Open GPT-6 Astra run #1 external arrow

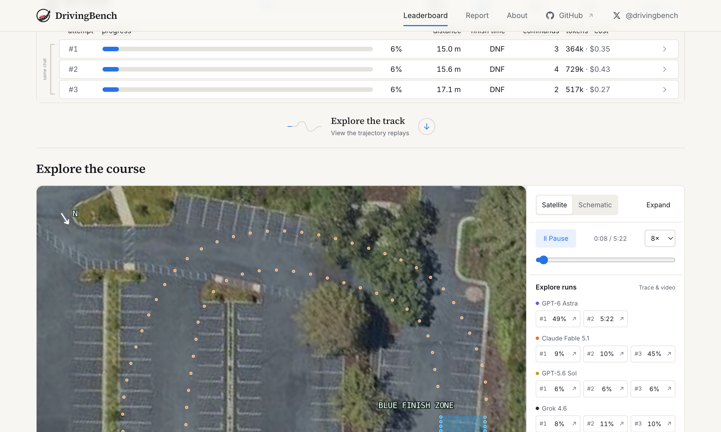574,319
